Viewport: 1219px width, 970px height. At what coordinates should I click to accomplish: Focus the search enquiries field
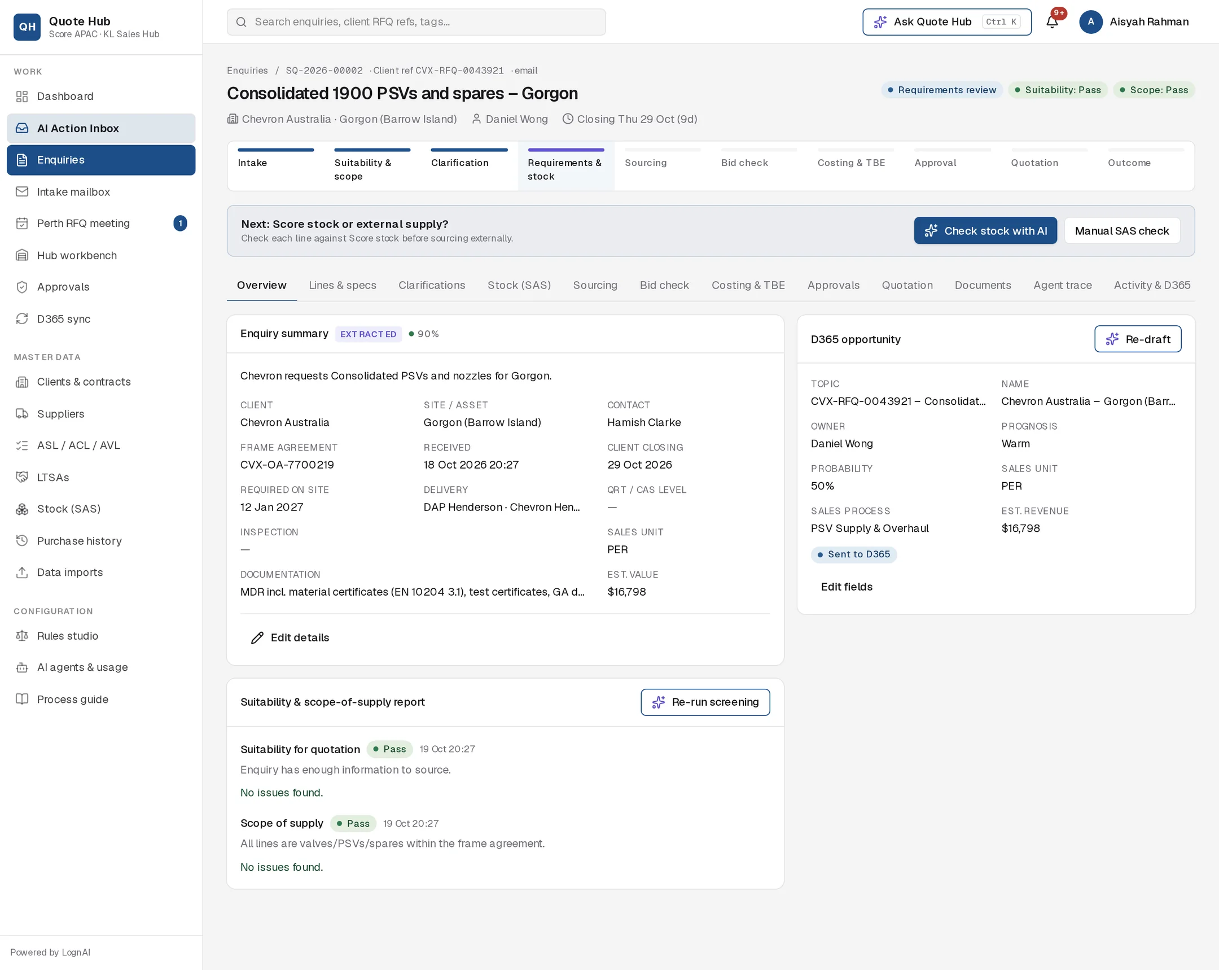[416, 22]
